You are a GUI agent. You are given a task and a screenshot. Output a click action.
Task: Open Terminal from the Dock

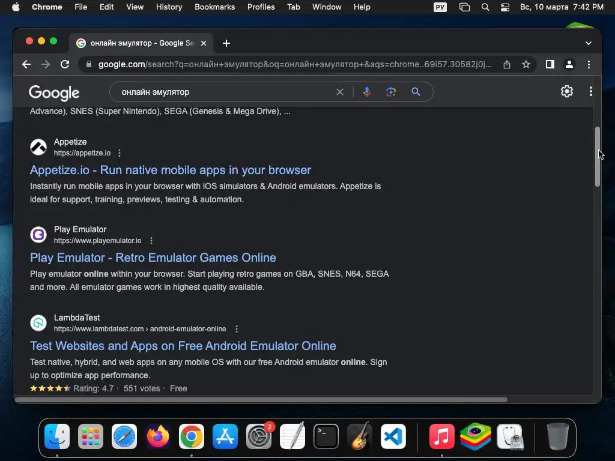pos(326,436)
